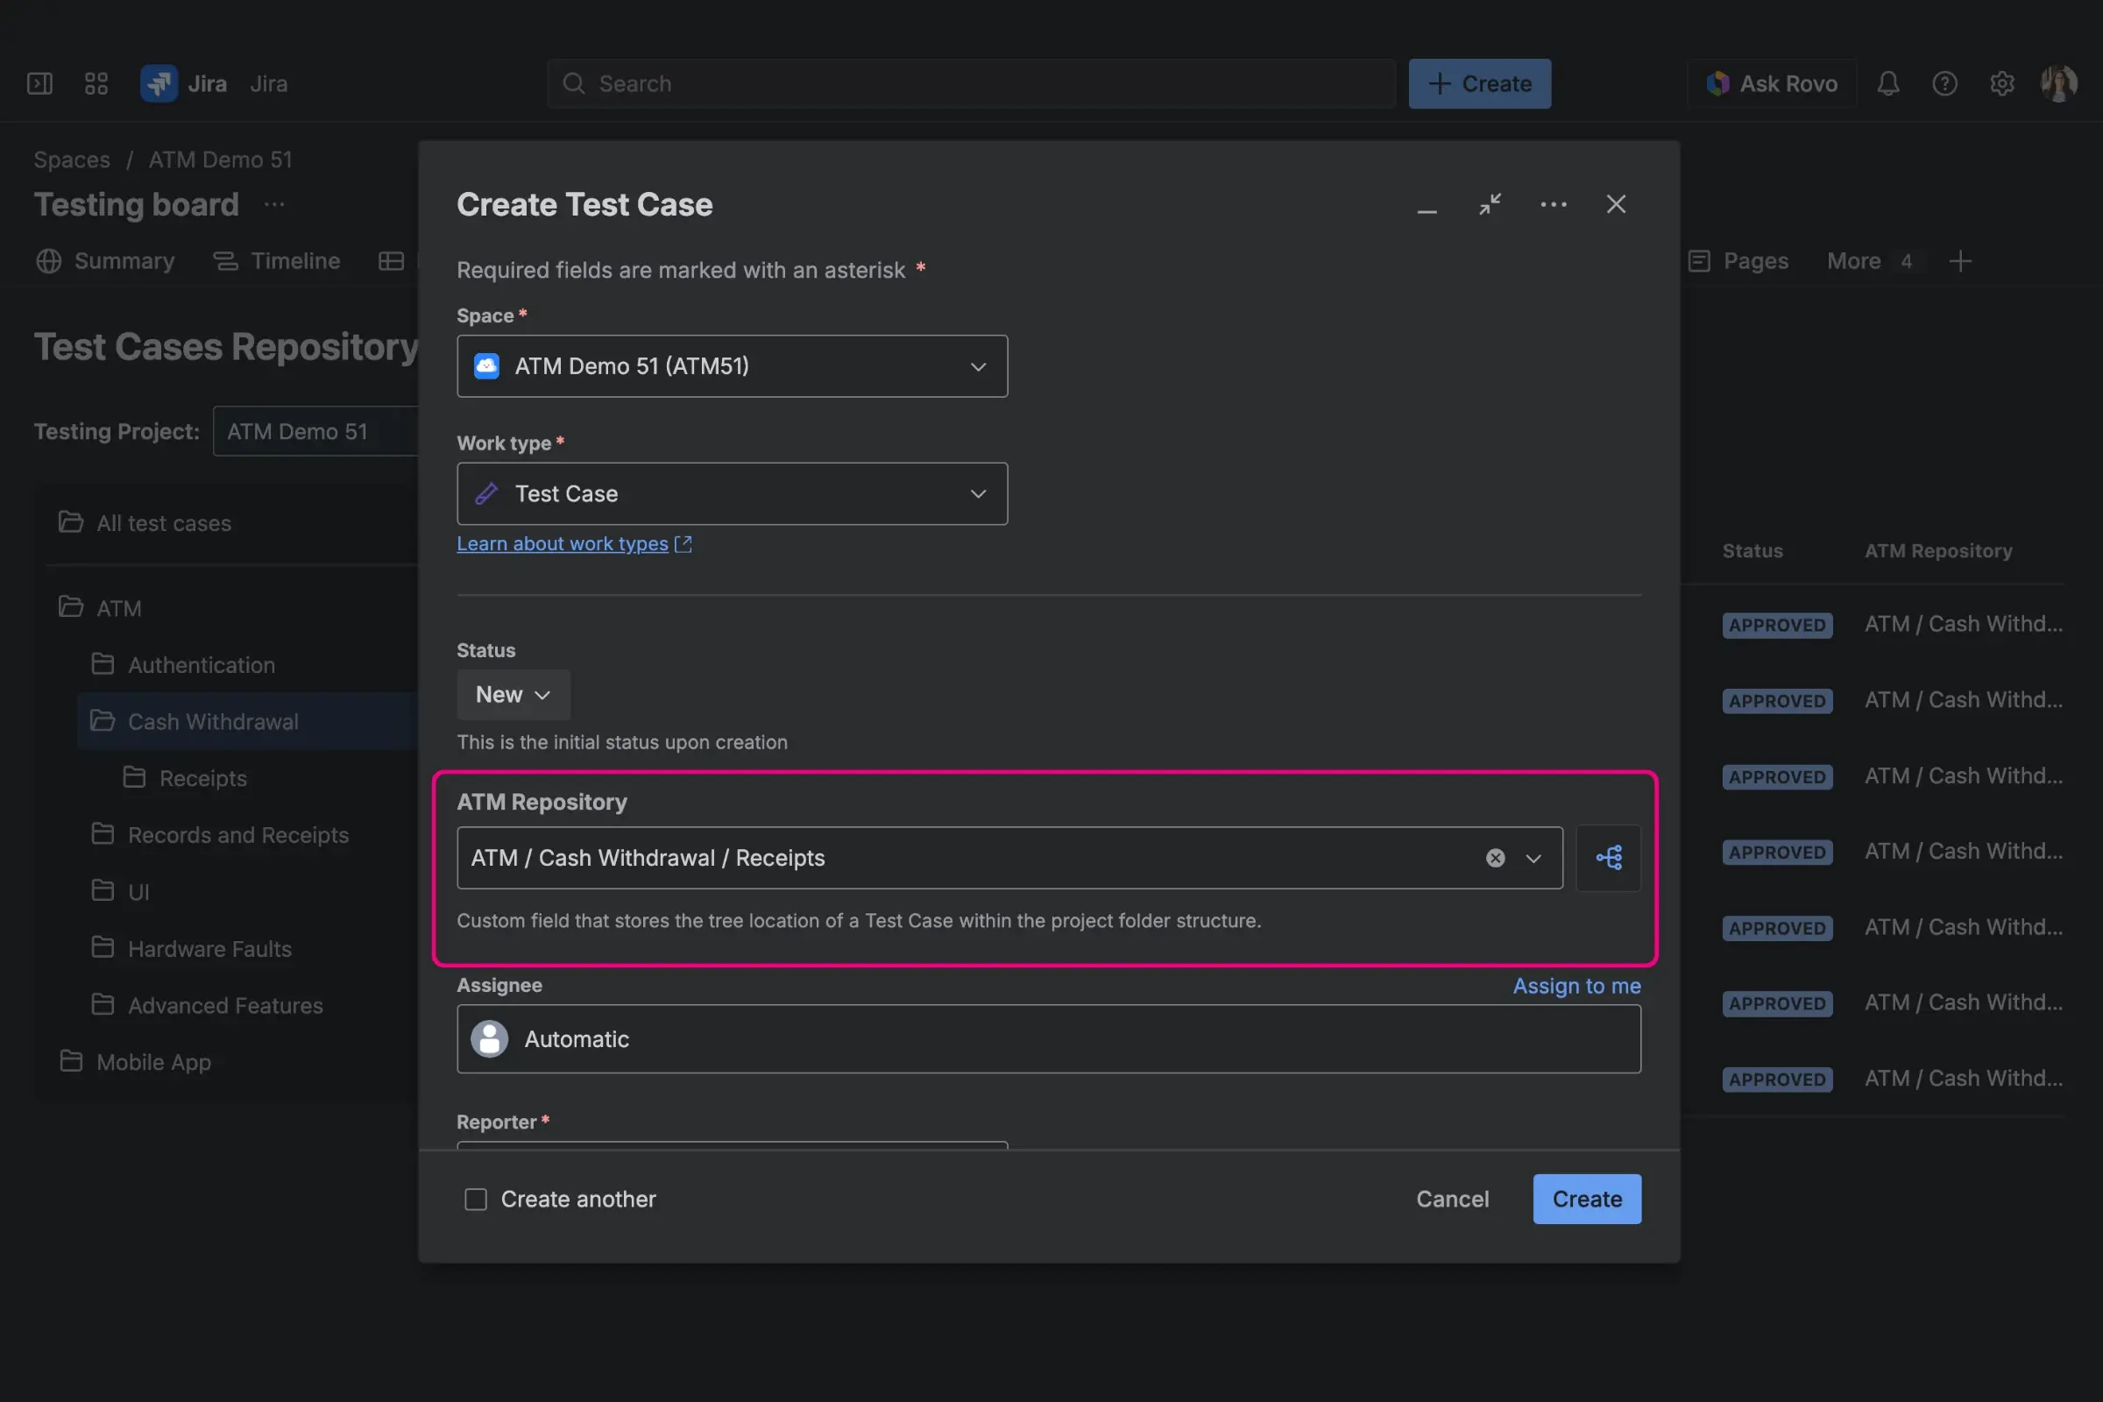Check the Create another checkbox
The width and height of the screenshot is (2103, 1402).
click(475, 1199)
